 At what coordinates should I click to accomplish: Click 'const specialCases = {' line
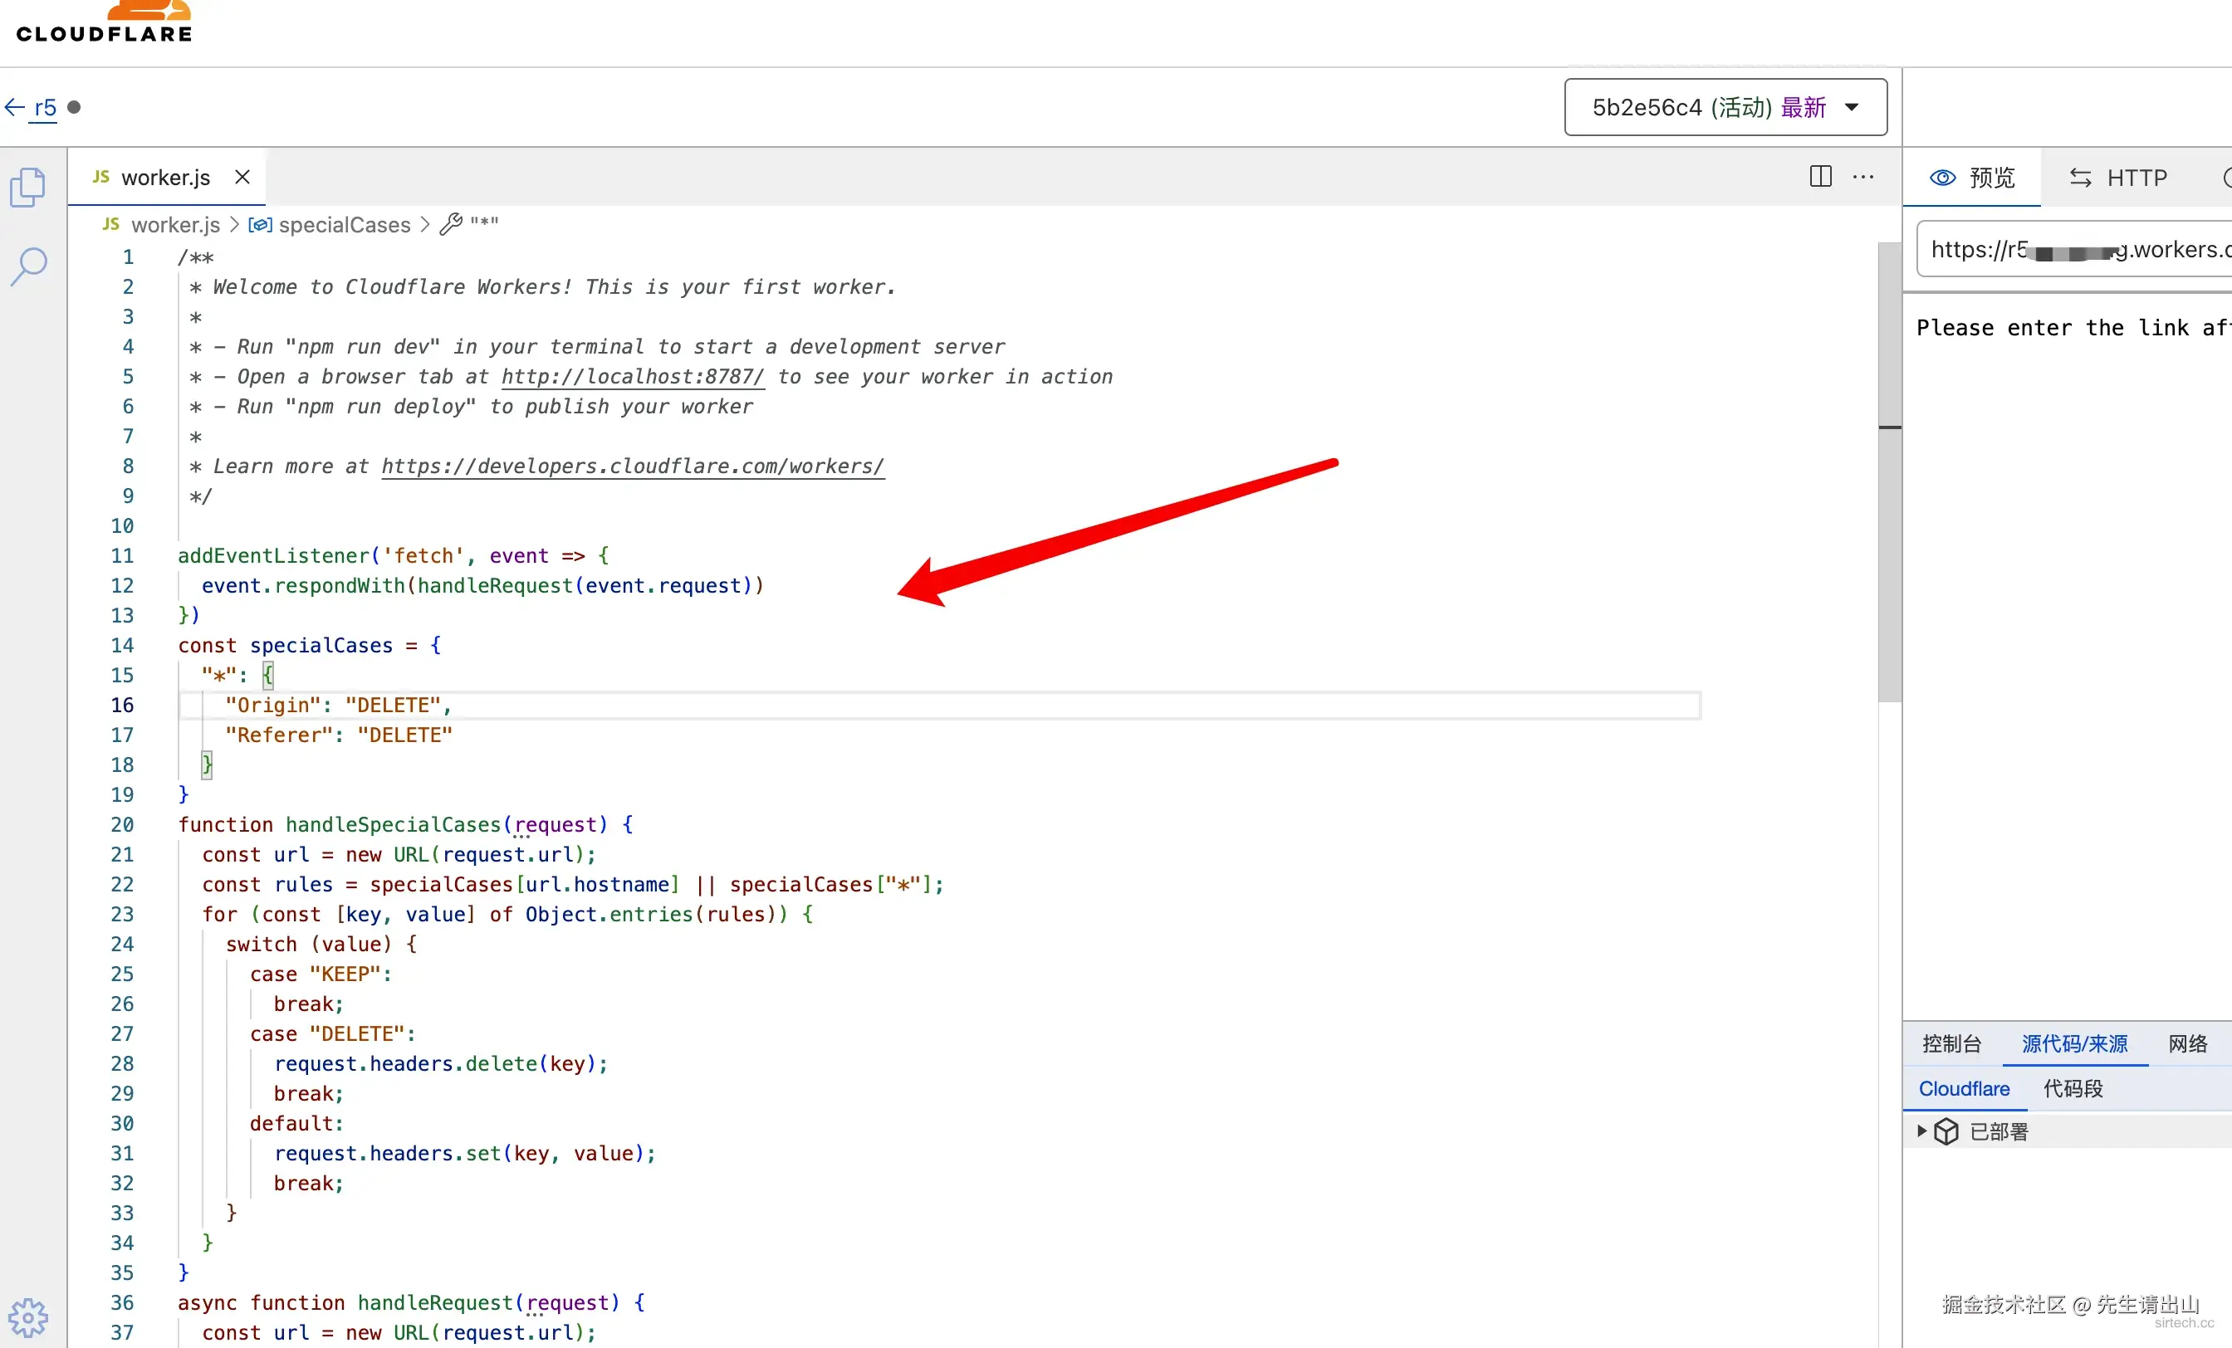coord(310,646)
